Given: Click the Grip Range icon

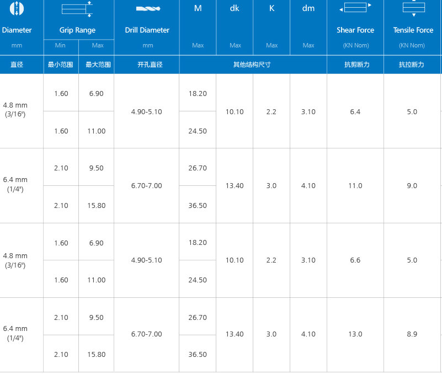Looking at the screenshot, I should [77, 8].
